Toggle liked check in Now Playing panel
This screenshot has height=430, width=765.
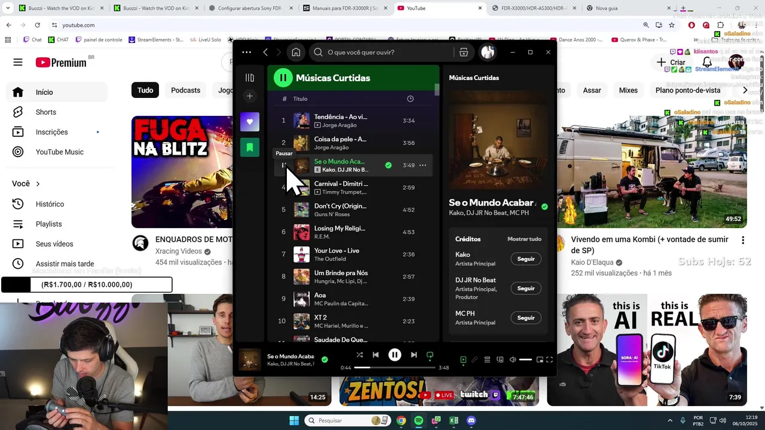pos(544,207)
